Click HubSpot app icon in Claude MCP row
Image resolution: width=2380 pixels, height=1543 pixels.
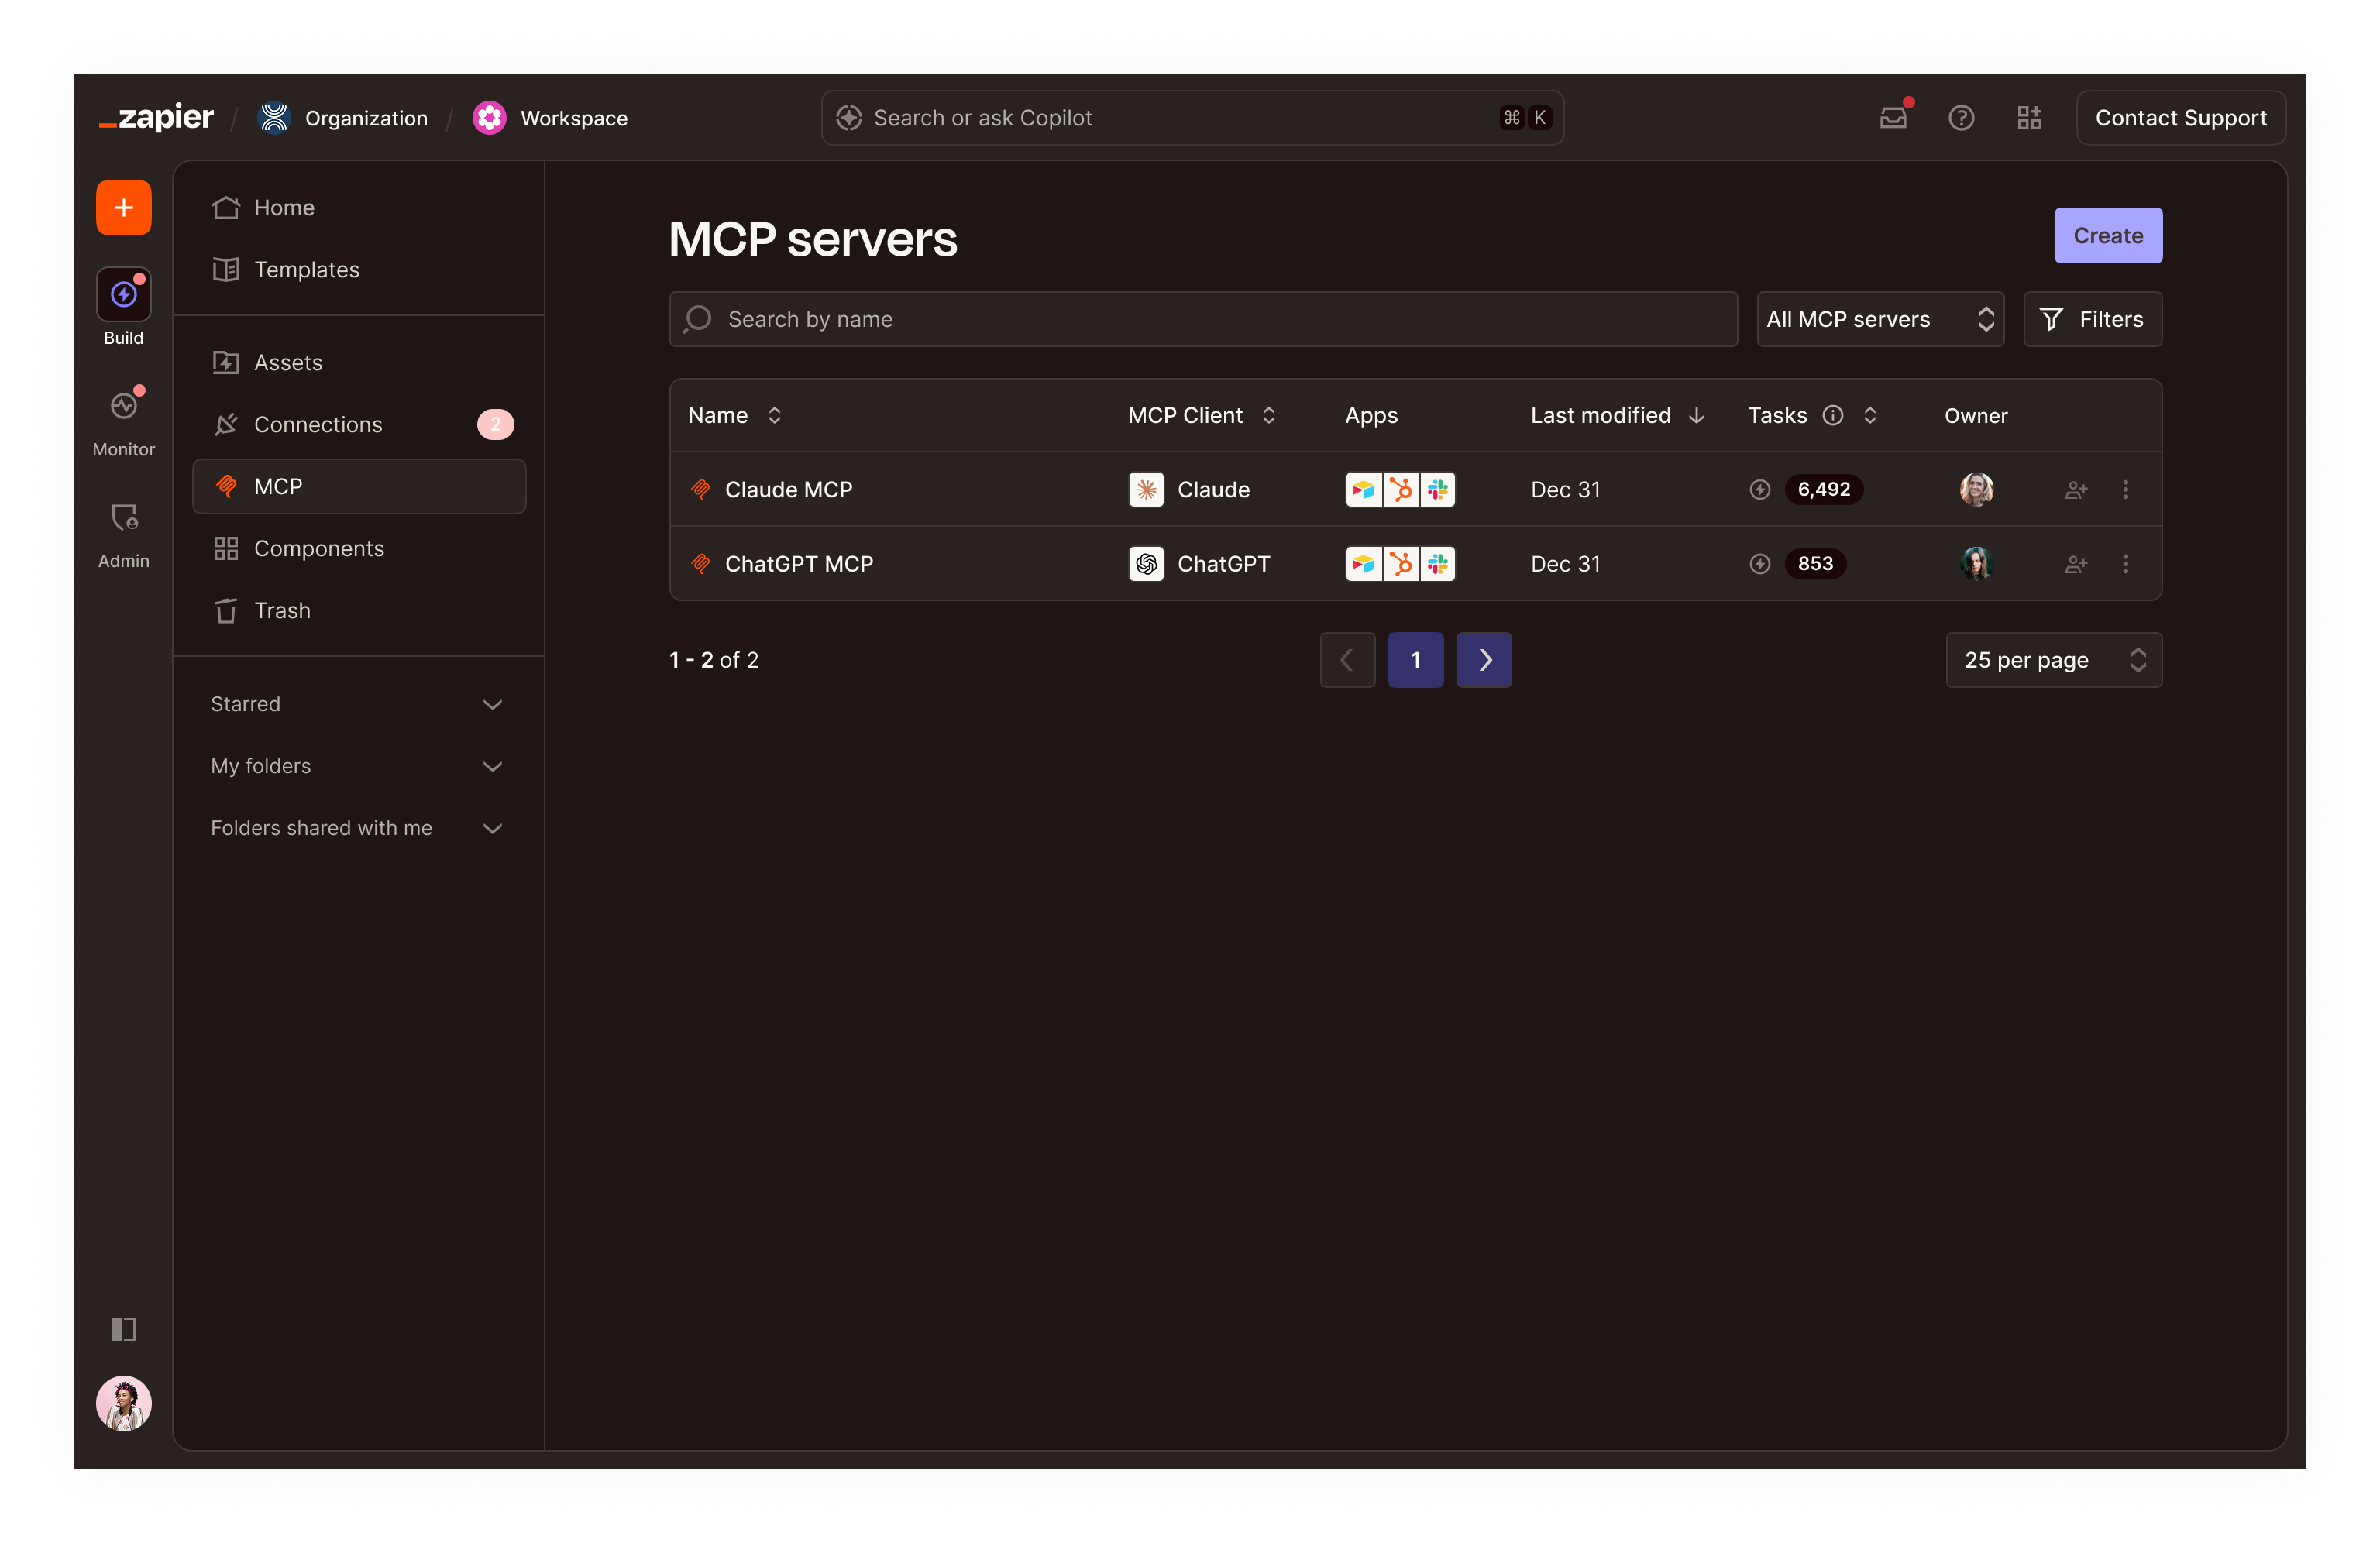click(1400, 489)
